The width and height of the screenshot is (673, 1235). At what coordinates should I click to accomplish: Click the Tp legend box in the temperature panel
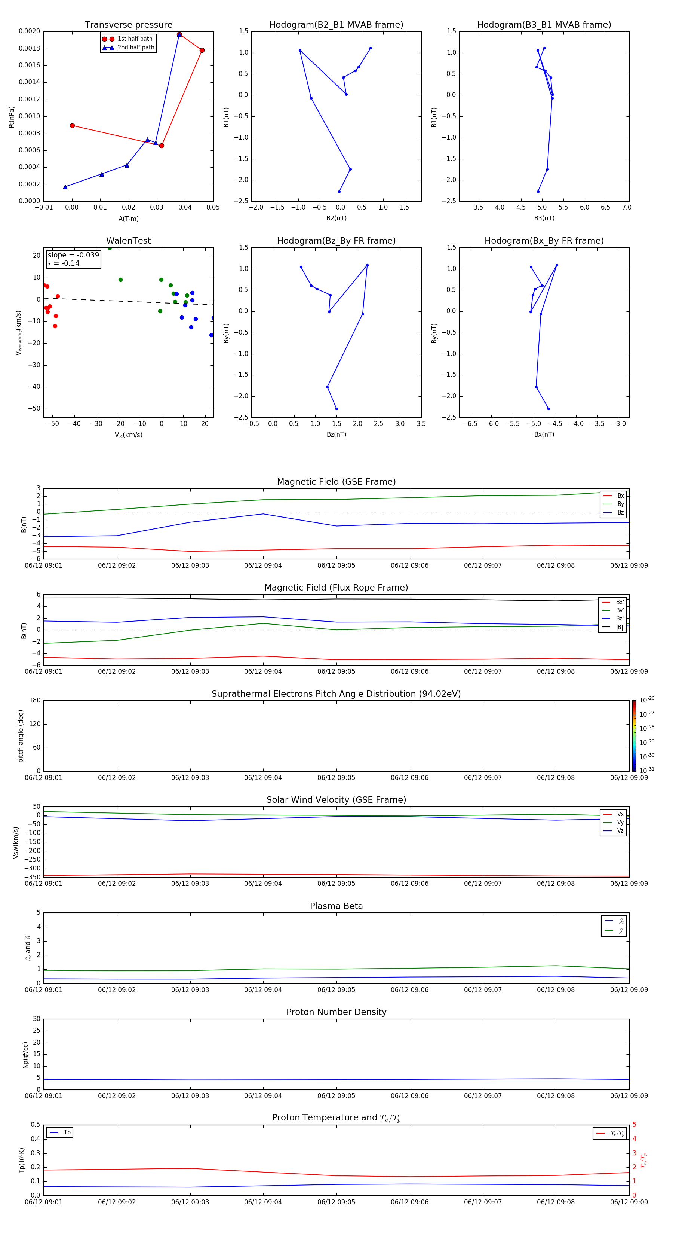(60, 1132)
